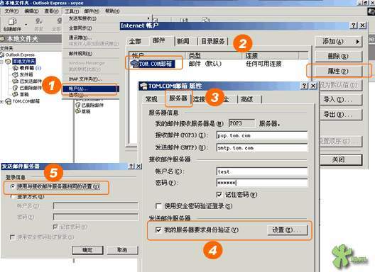Click the 属性(P) button
The width and height of the screenshot is (375, 272).
click(x=339, y=71)
